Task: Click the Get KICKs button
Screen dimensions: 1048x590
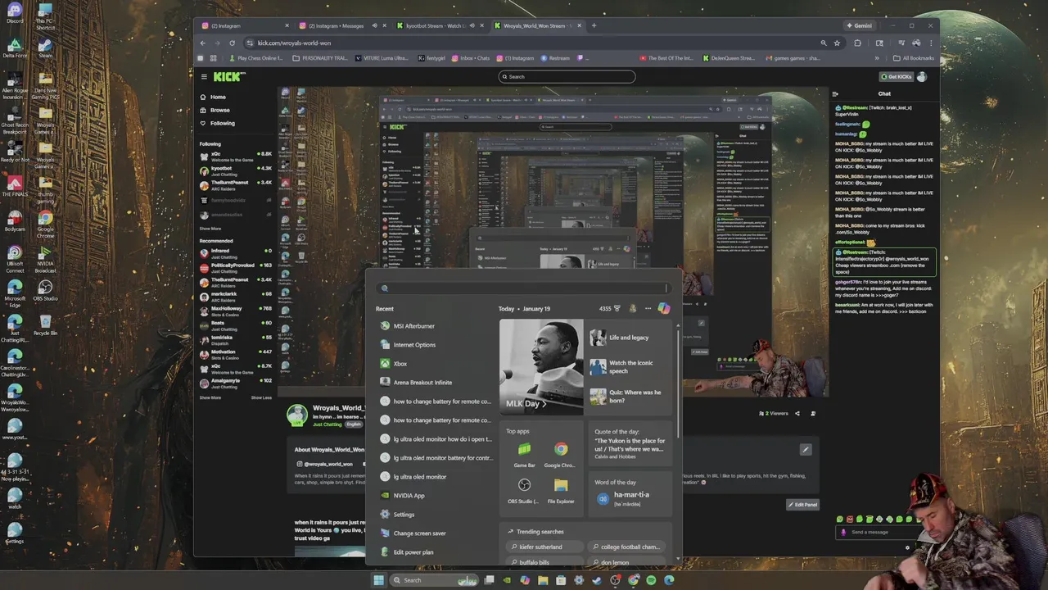Action: pyautogui.click(x=896, y=76)
